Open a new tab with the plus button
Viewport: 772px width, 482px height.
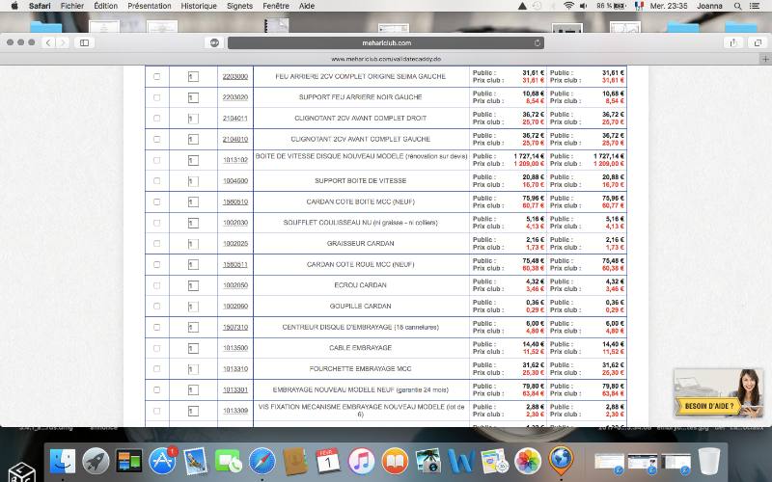coord(764,59)
